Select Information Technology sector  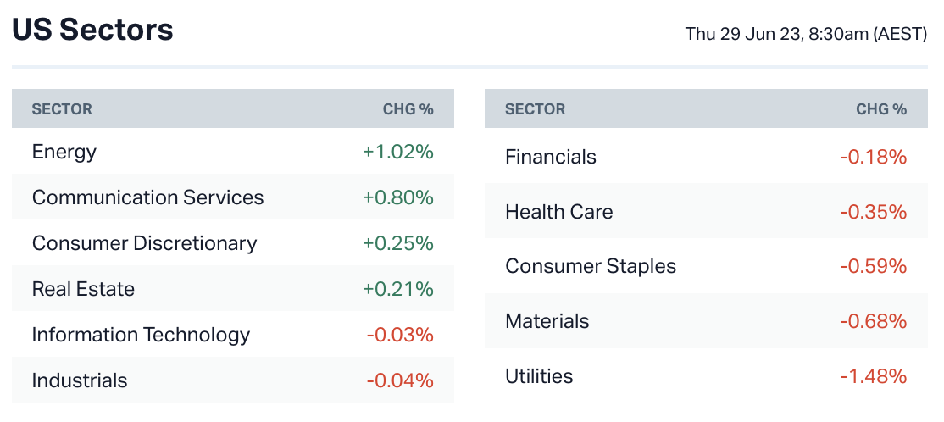point(141,336)
